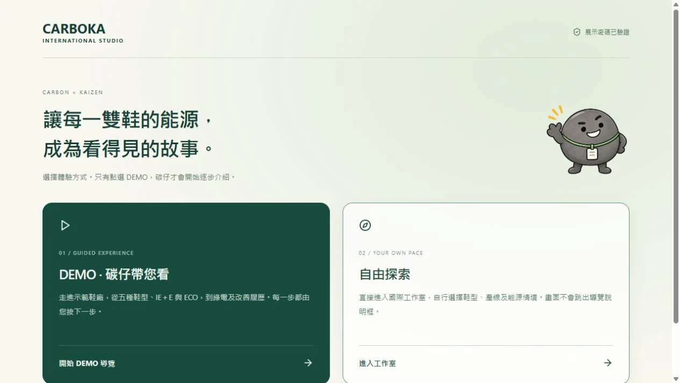Click the headline line 成為看得見的故事

[127, 149]
